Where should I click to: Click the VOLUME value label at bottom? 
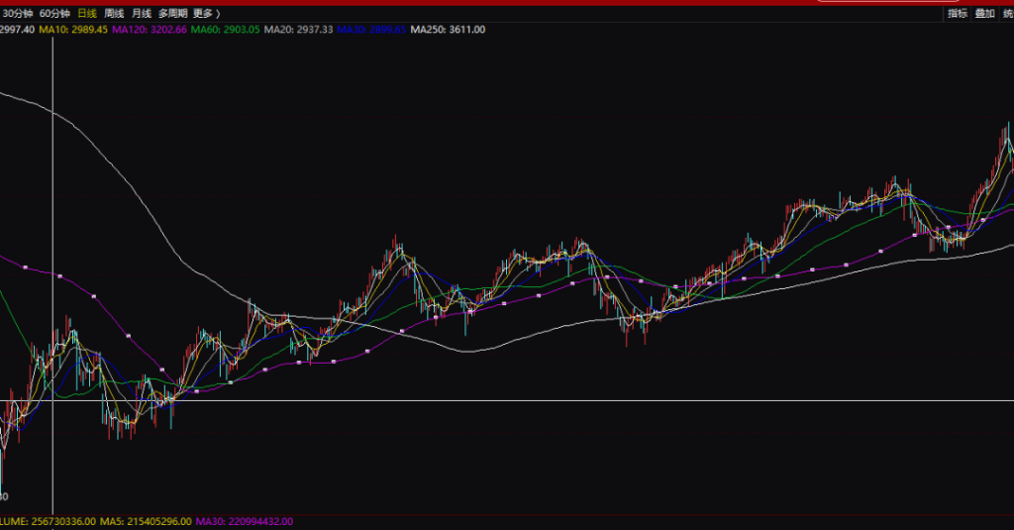(x=48, y=521)
